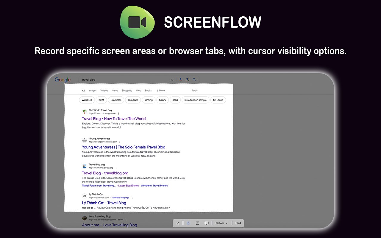Click the Start recording button
The width and height of the screenshot is (381, 238).
[x=238, y=223]
